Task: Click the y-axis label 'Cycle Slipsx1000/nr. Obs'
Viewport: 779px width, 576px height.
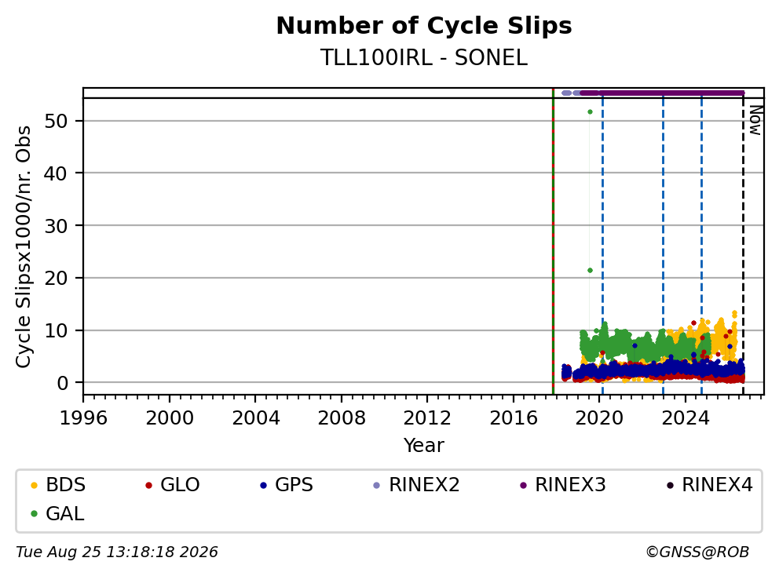Action: pyautogui.click(x=23, y=246)
